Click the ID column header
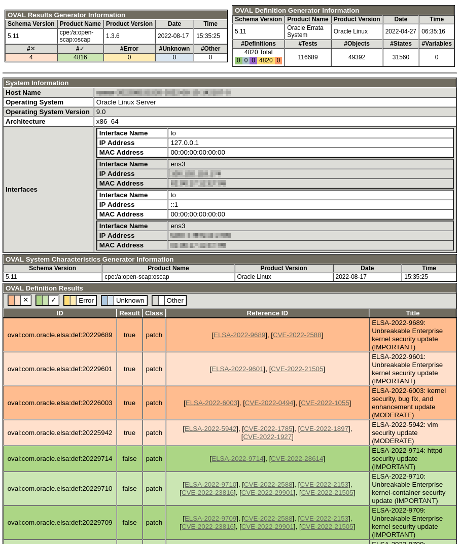Viewport: 461px width, 544px height. (x=60, y=313)
